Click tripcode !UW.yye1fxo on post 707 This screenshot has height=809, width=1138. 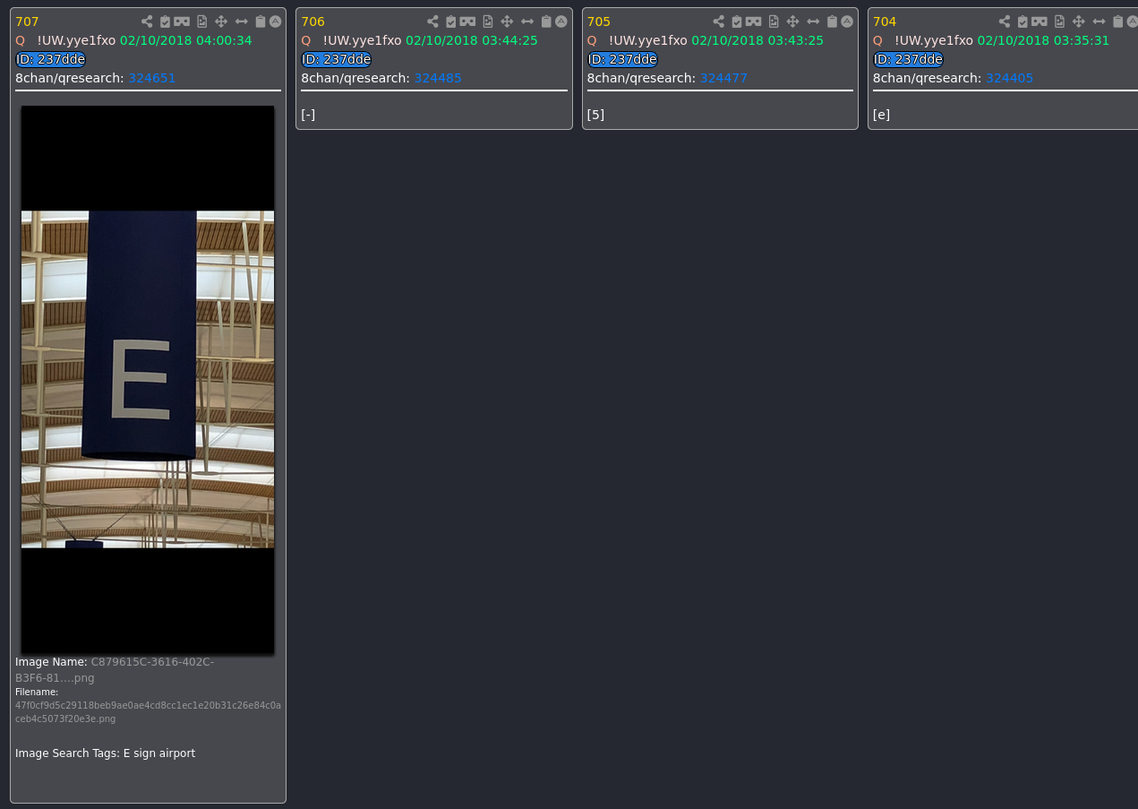[x=76, y=40]
